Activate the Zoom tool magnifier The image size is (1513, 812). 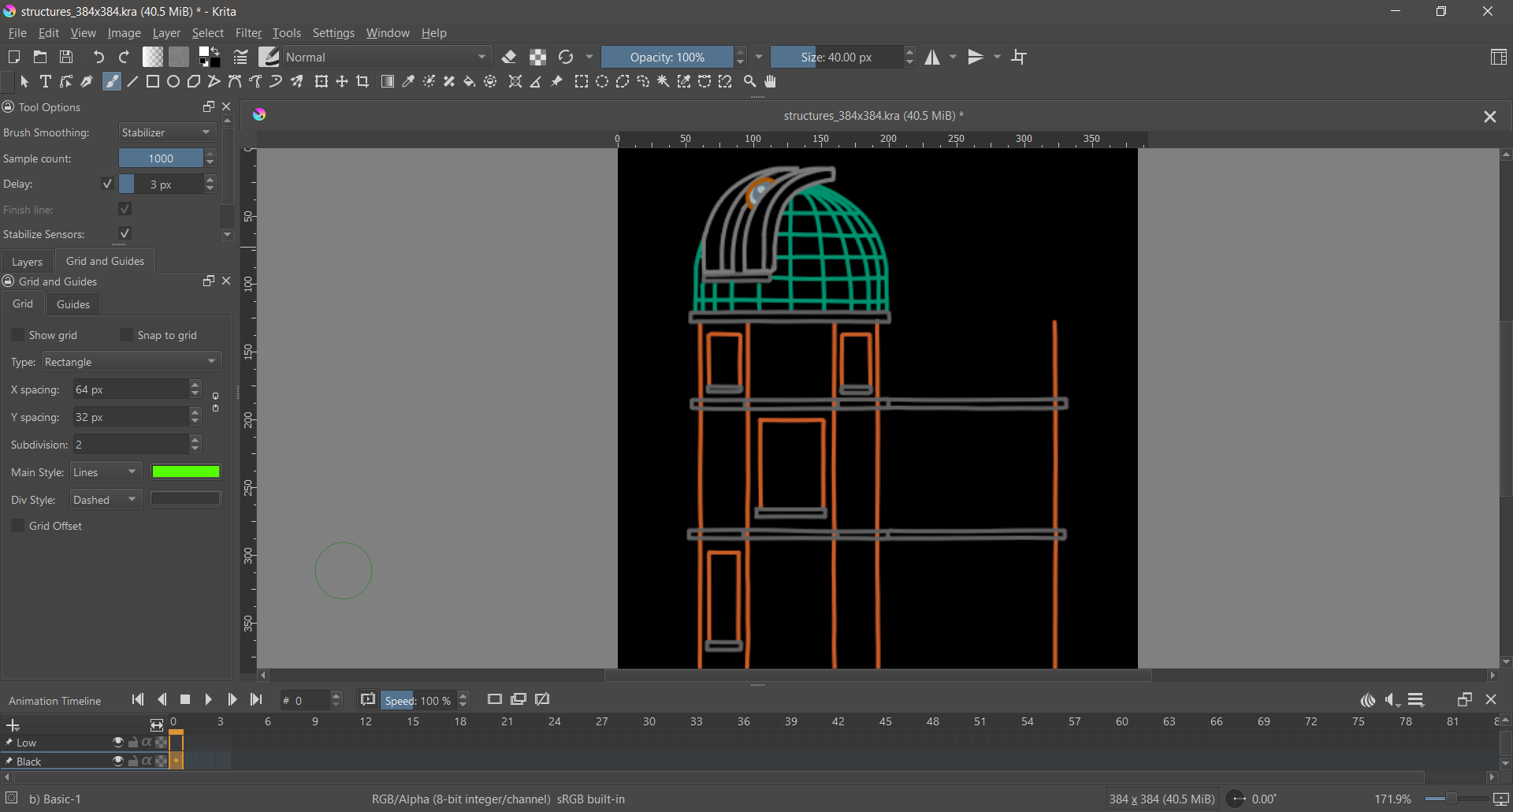[x=750, y=82]
